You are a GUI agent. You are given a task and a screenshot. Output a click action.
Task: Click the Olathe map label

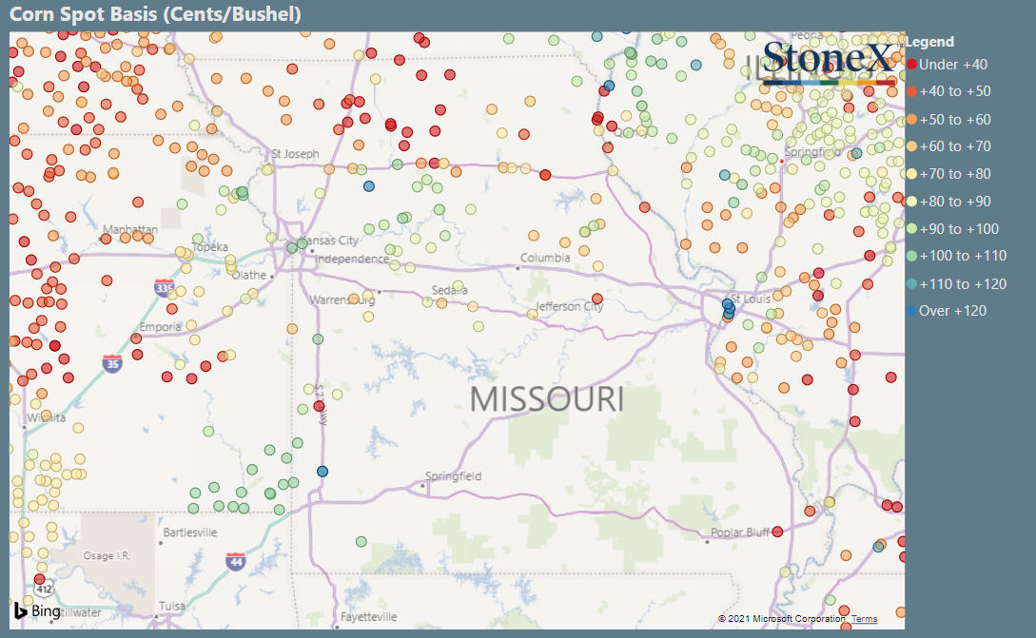pyautogui.click(x=249, y=275)
